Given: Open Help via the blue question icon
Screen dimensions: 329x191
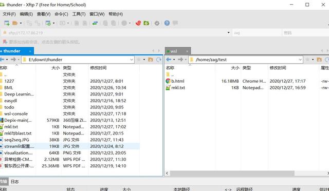Looking at the screenshot, I should click(x=167, y=23).
